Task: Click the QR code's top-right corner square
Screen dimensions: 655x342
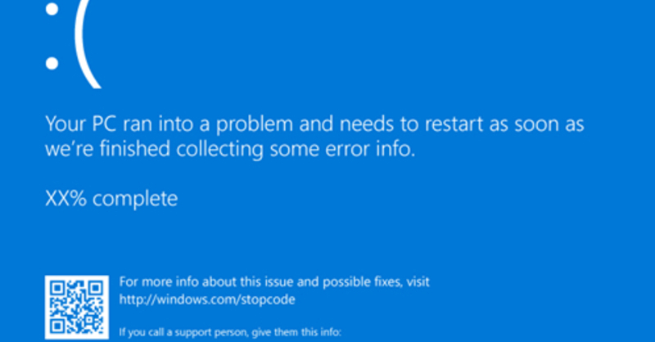Action: point(96,288)
